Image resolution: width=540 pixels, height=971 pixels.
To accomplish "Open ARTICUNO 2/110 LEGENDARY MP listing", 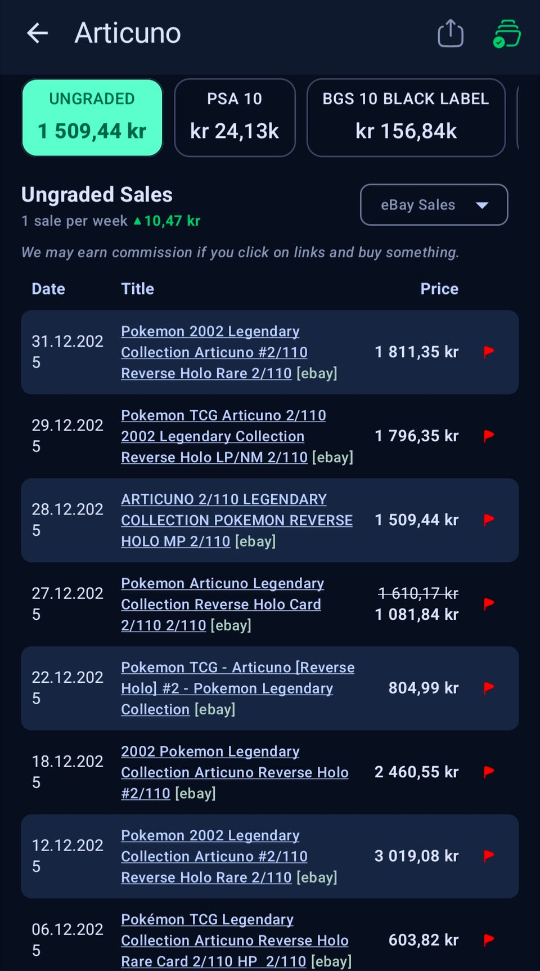I will point(237,520).
